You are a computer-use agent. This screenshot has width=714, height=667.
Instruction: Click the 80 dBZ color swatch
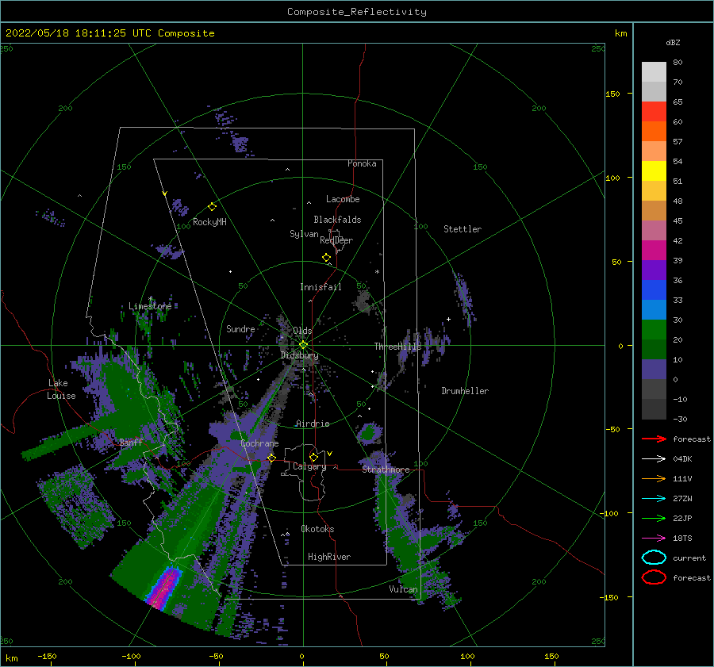click(x=654, y=71)
